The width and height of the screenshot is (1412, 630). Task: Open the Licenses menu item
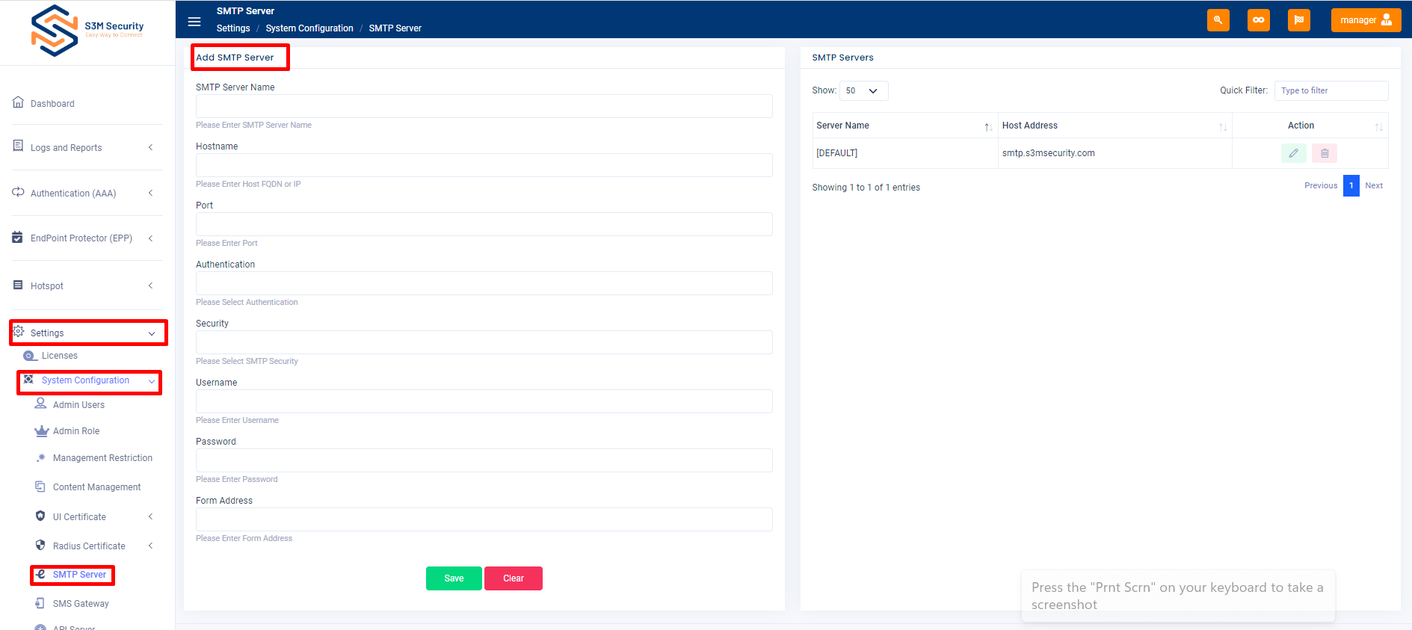[x=60, y=356]
